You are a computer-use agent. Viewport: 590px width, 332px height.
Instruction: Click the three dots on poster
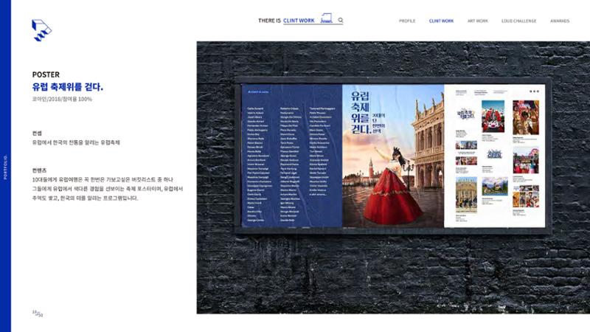pyautogui.click(x=534, y=91)
